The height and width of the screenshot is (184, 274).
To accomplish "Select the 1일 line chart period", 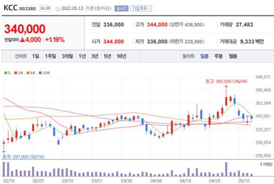I will click(35, 56).
